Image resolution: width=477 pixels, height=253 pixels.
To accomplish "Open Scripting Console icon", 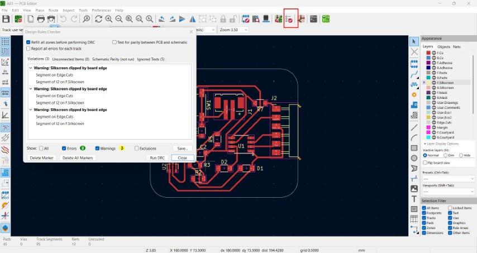I will click(313, 19).
